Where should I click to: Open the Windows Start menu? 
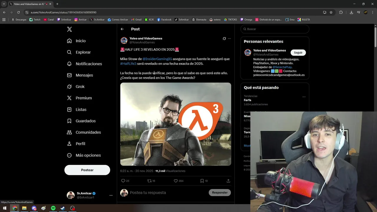[5, 208]
